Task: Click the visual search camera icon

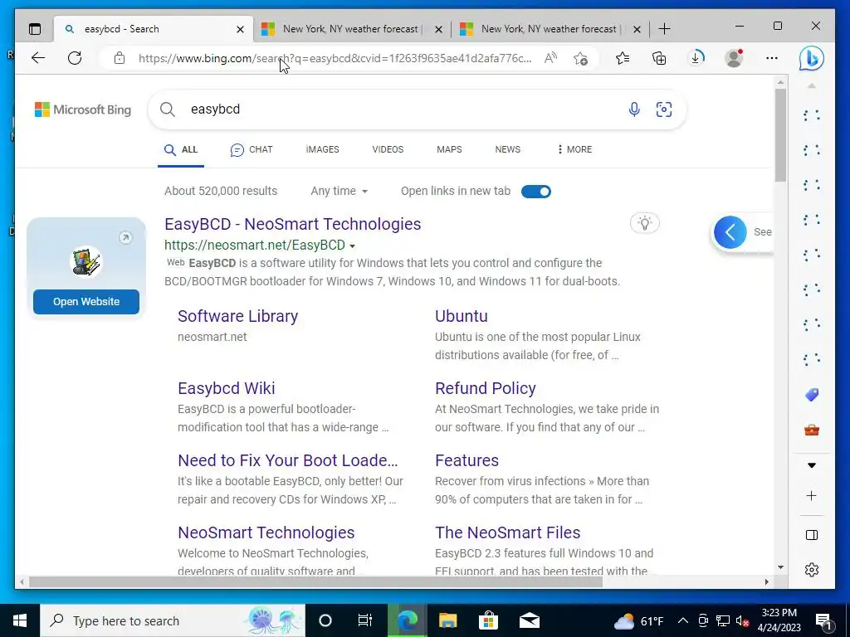Action: pyautogui.click(x=664, y=109)
